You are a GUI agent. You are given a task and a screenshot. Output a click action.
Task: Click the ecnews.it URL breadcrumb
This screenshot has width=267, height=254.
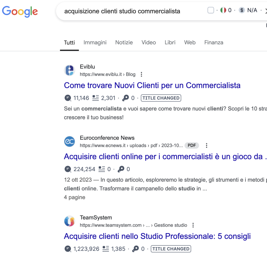point(131,146)
